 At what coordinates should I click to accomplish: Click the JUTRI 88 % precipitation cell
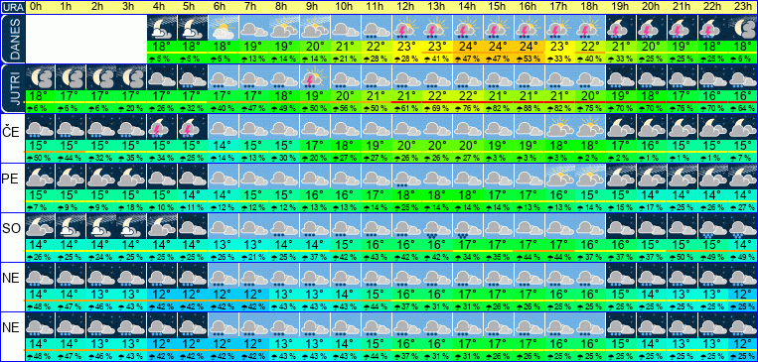pyautogui.click(x=529, y=108)
